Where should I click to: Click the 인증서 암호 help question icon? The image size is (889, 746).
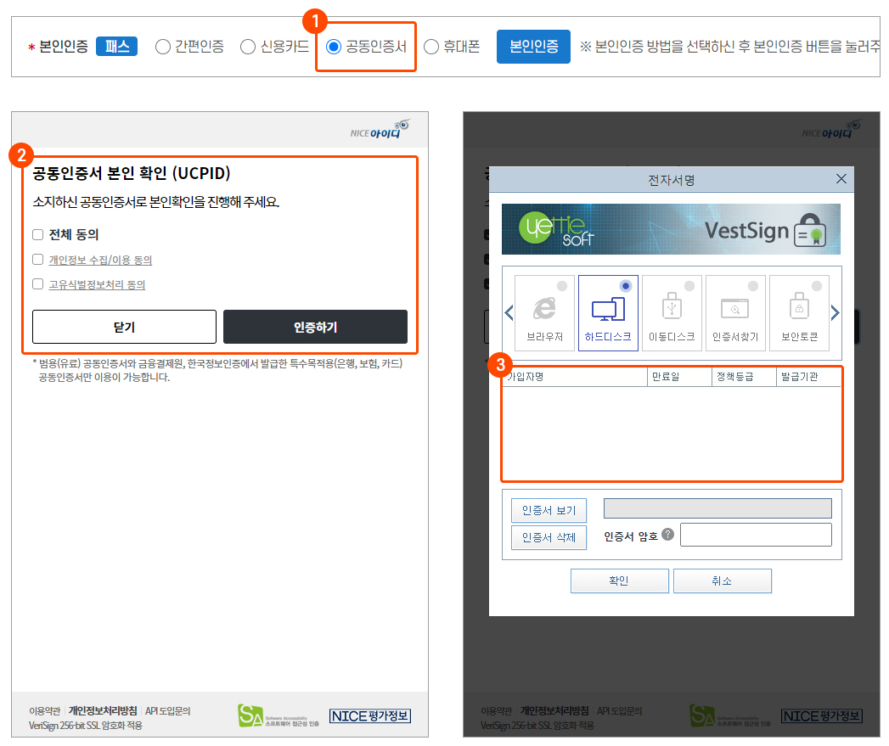[668, 534]
